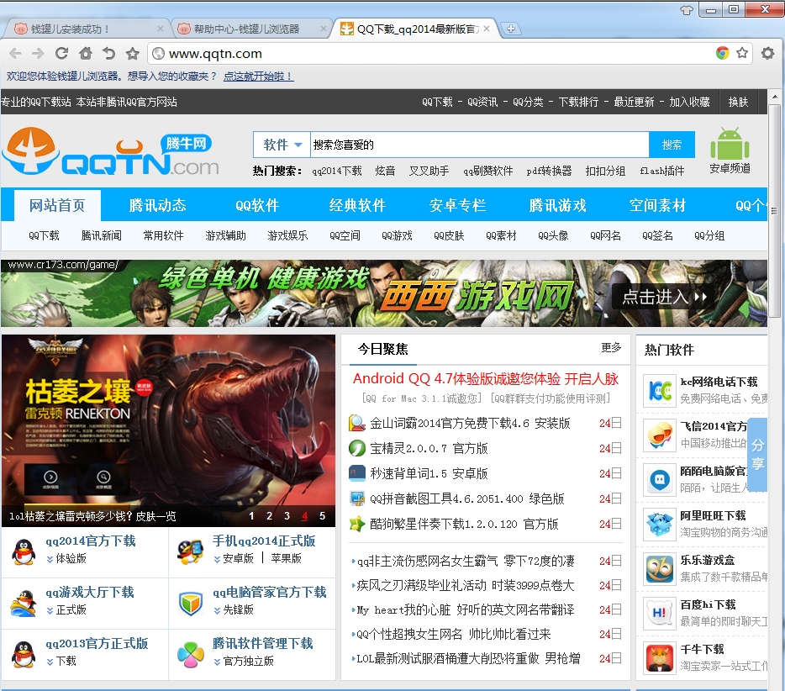
Task: Click the 千牛 app icon
Action: 659,658
